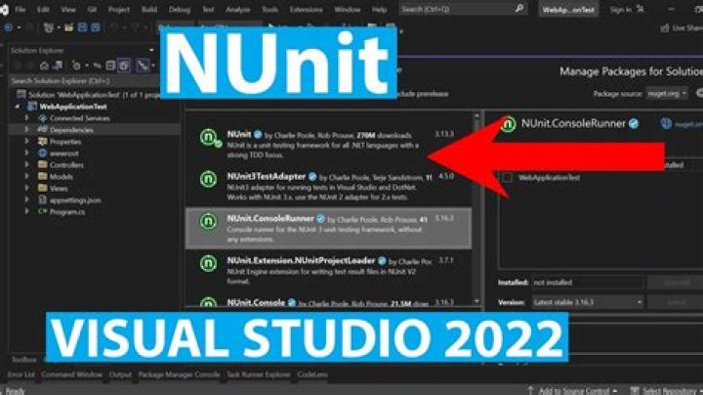703x395 pixels.
Task: Expand the Controllers folder
Action: click(x=26, y=164)
